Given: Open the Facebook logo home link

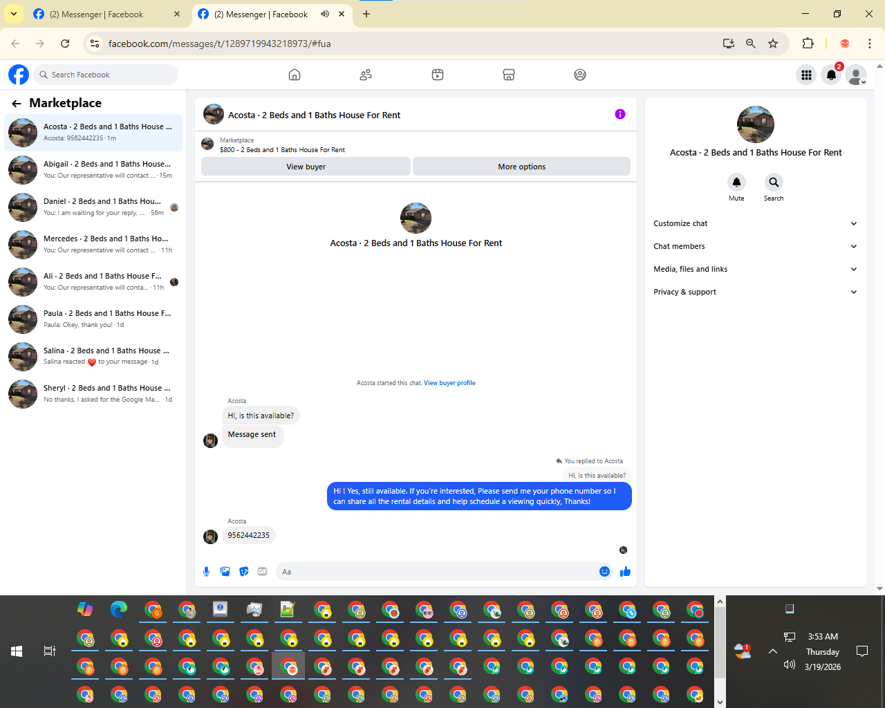Looking at the screenshot, I should point(19,75).
